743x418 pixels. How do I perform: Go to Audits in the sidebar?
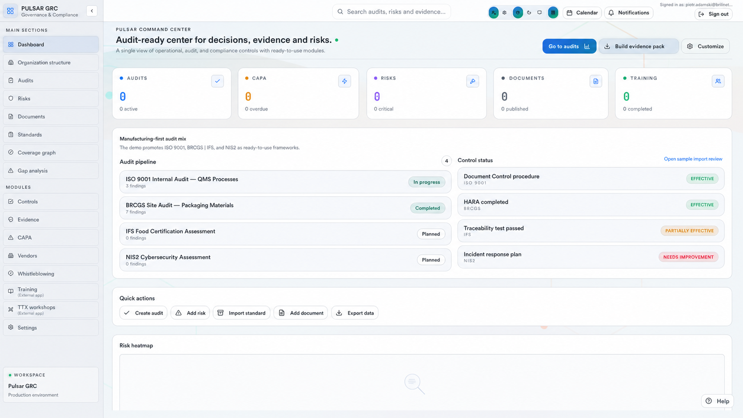click(51, 80)
